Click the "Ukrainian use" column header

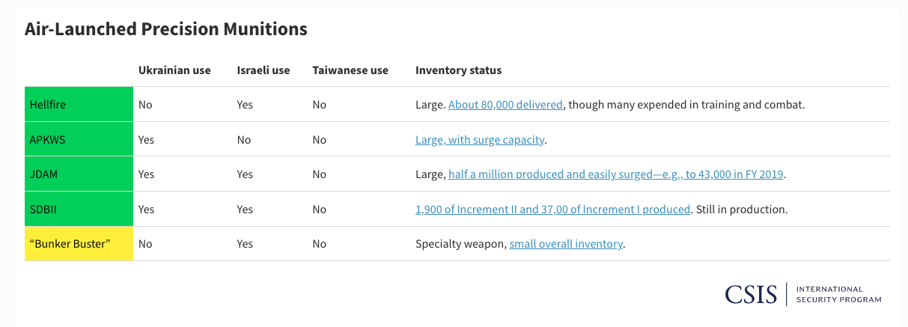pos(174,70)
